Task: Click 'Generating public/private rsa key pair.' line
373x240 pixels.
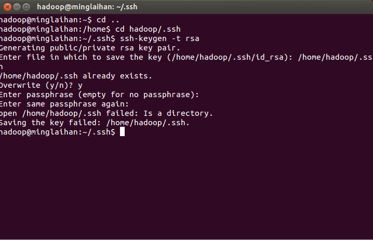Action: 90,48
